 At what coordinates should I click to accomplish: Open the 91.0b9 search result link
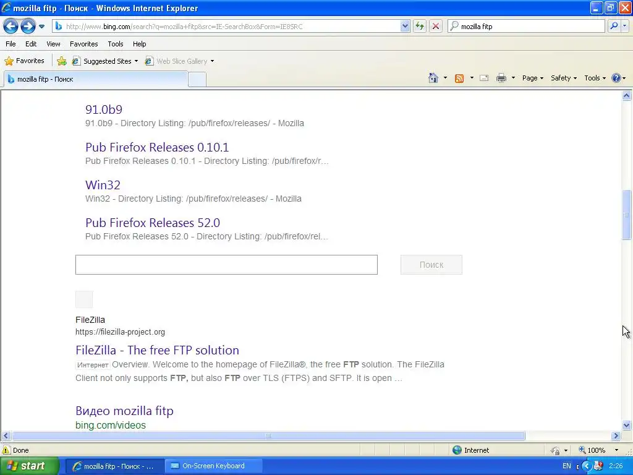pos(104,109)
